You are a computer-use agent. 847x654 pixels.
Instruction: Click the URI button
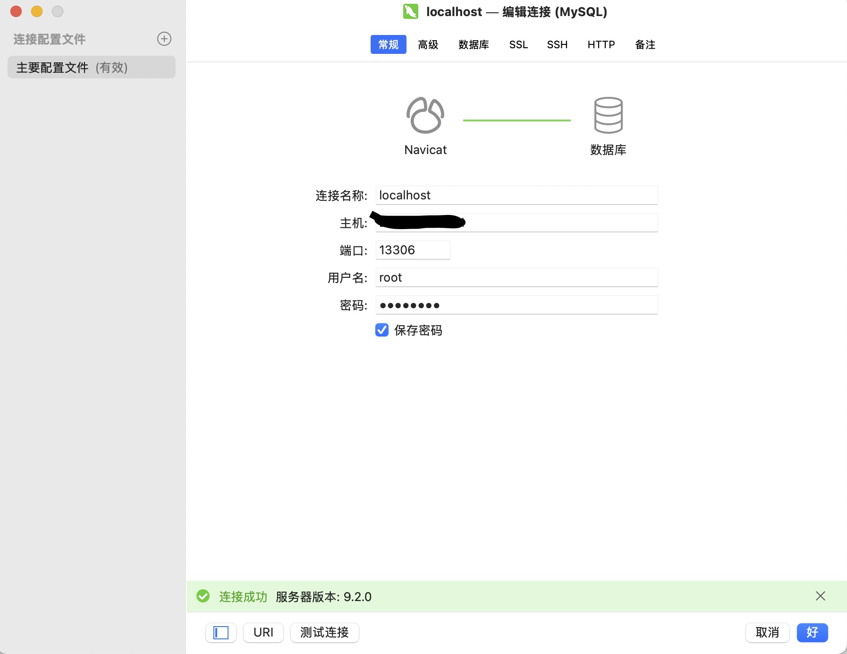point(263,632)
